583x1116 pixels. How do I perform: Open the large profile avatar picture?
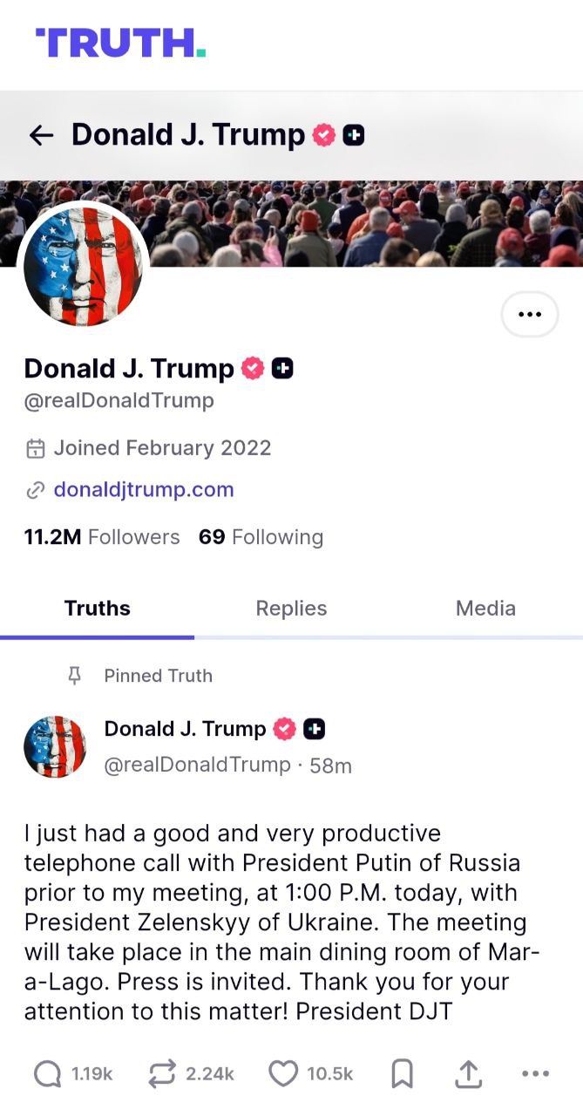click(84, 269)
